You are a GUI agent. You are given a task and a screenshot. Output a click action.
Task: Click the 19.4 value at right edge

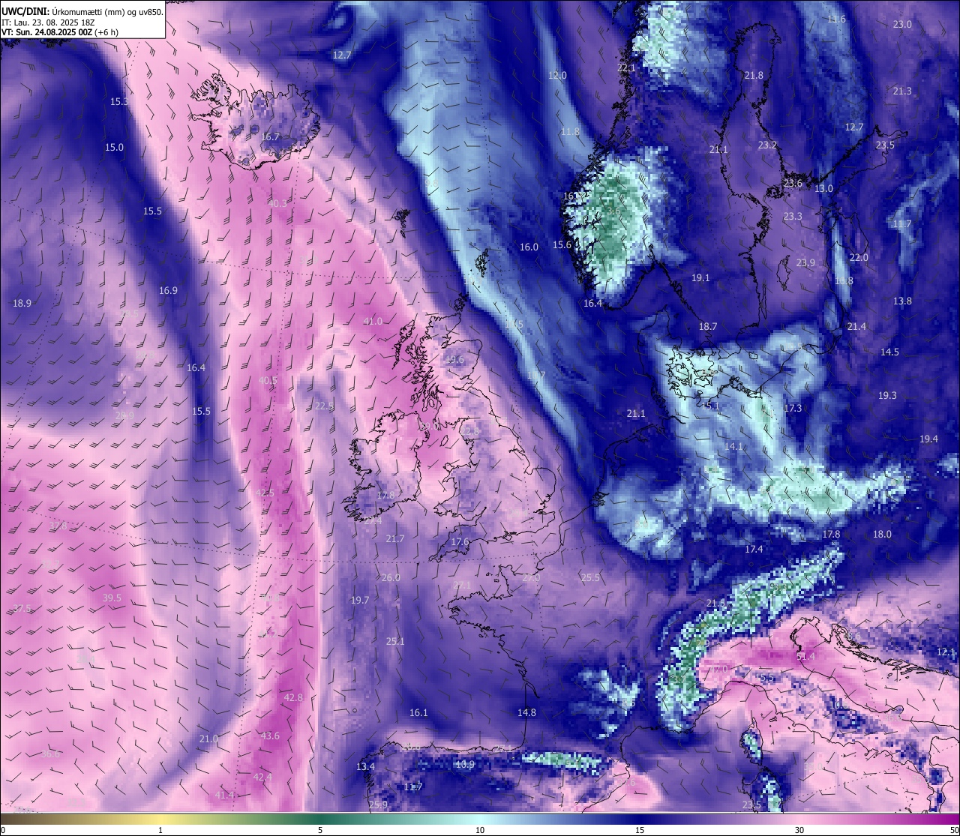pyautogui.click(x=928, y=439)
